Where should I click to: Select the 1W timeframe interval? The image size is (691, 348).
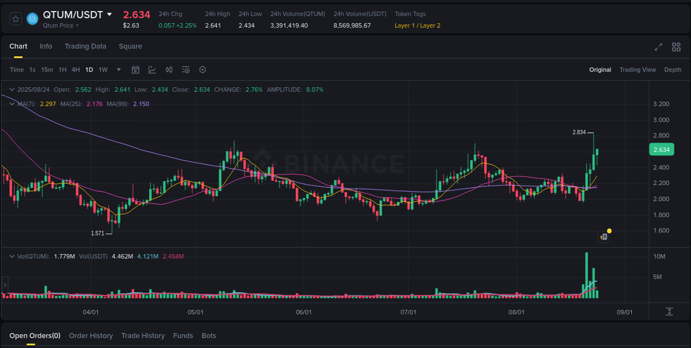point(103,70)
